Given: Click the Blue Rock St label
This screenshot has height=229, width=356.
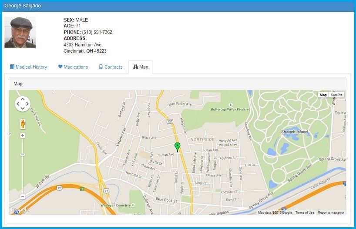Looking at the screenshot, I should 166,200.
